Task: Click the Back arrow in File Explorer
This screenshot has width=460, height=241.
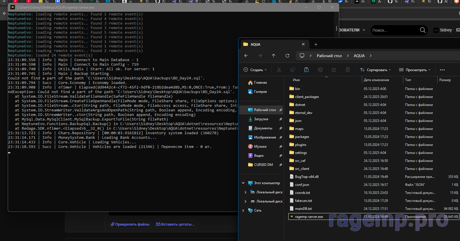Action: pos(246,56)
